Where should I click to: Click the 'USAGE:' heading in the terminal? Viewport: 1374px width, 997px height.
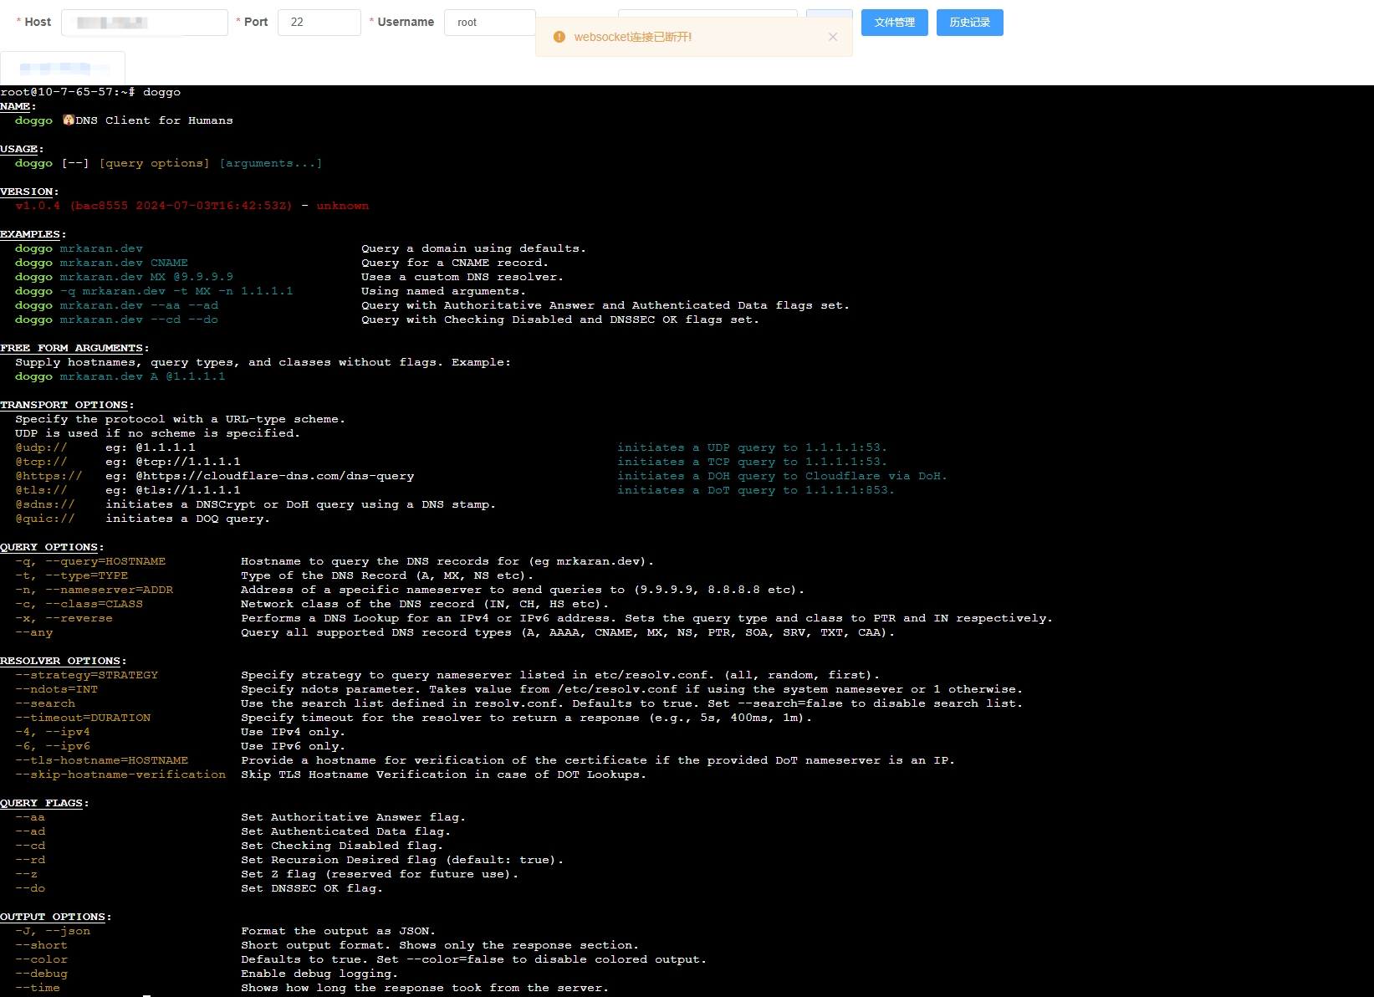22,149
